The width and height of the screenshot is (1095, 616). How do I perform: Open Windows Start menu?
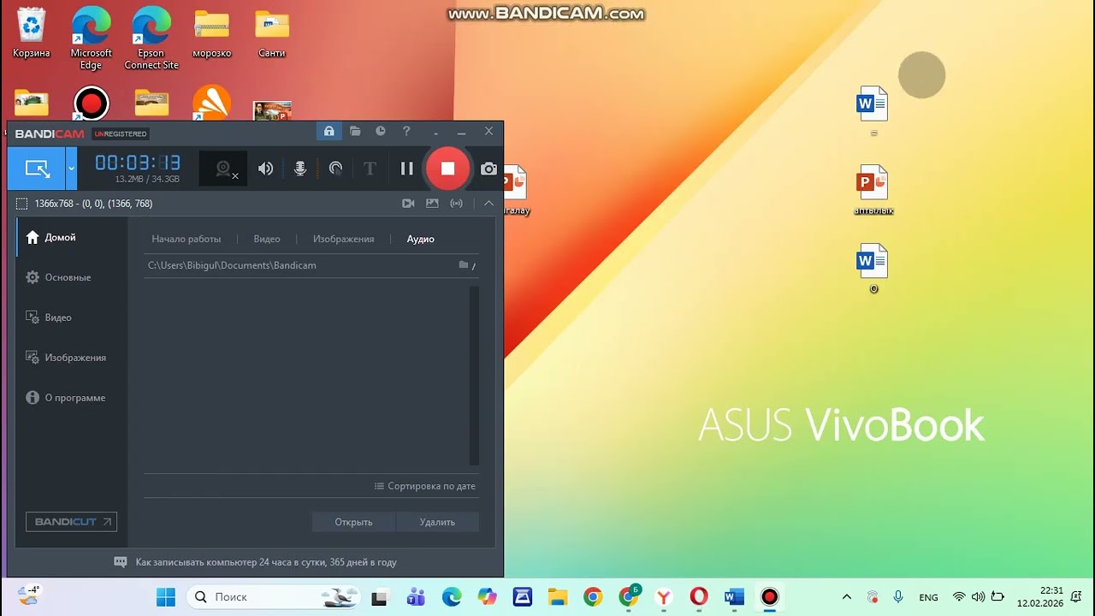click(x=166, y=596)
